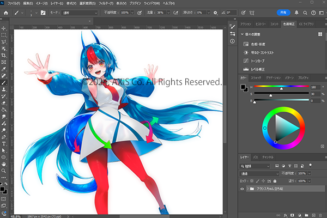Image resolution: width=327 pixels, height=218 pixels.
Task: Toggle the layer filter switch
Action: pyautogui.click(x=310, y=166)
